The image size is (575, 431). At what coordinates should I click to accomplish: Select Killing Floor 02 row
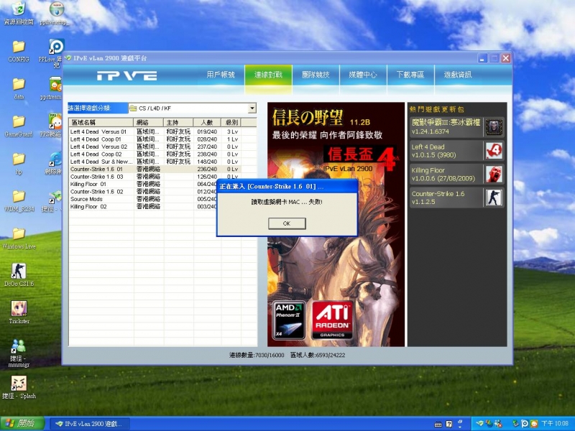coord(143,207)
